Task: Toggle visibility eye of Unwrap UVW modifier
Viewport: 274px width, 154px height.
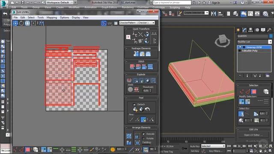Action: point(240,47)
